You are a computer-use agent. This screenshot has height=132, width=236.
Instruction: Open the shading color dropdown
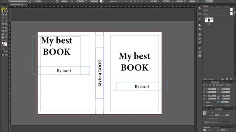(225, 102)
